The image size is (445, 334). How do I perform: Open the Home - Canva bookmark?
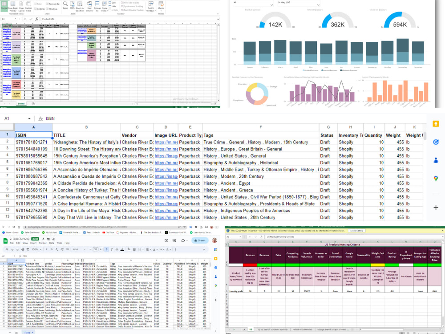coord(10,232)
